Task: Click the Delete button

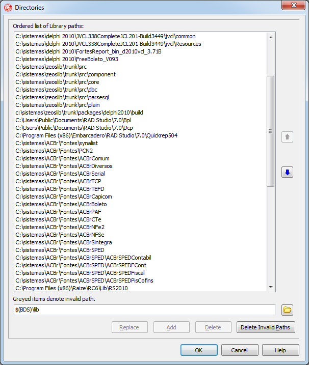Action: [213, 327]
